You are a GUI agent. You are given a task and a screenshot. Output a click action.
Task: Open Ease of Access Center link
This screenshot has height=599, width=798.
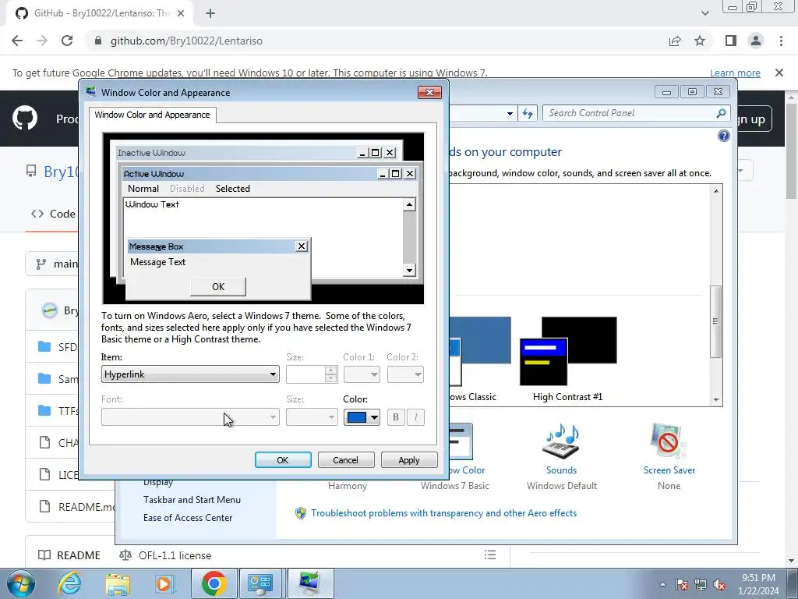click(188, 518)
